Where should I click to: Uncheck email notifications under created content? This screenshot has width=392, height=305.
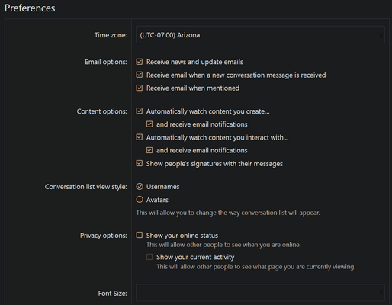click(149, 124)
